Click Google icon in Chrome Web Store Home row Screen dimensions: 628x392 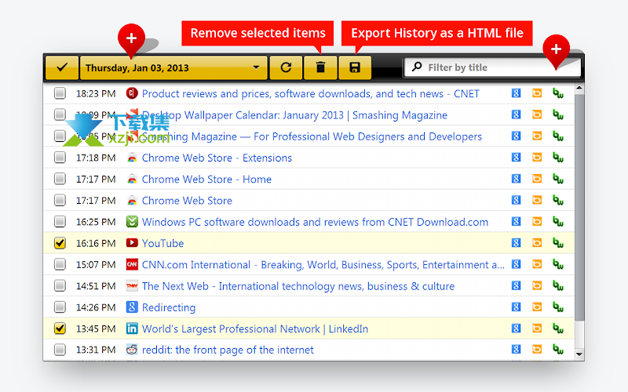[516, 179]
